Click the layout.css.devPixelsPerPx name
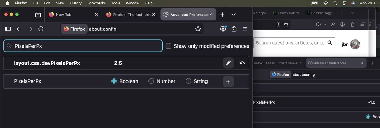Viewport: 380px width, 128px height. pos(47,63)
